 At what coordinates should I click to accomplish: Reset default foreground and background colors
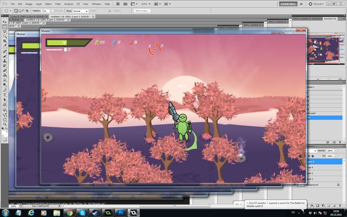coord(3,128)
